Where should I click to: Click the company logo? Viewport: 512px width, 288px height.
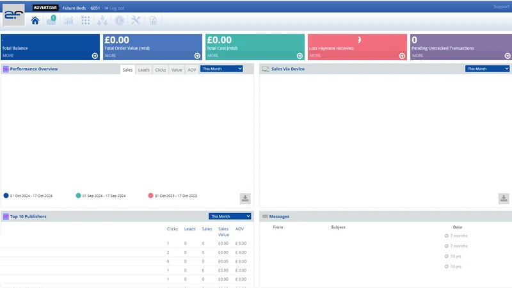tap(13, 15)
